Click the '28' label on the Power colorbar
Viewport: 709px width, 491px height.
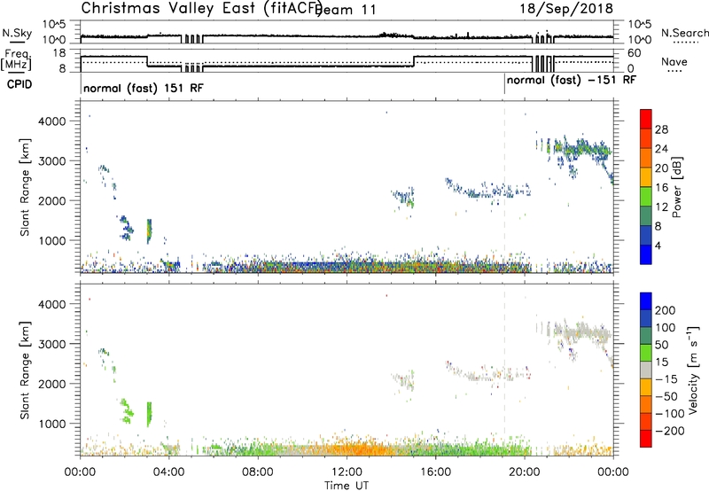tap(661, 129)
